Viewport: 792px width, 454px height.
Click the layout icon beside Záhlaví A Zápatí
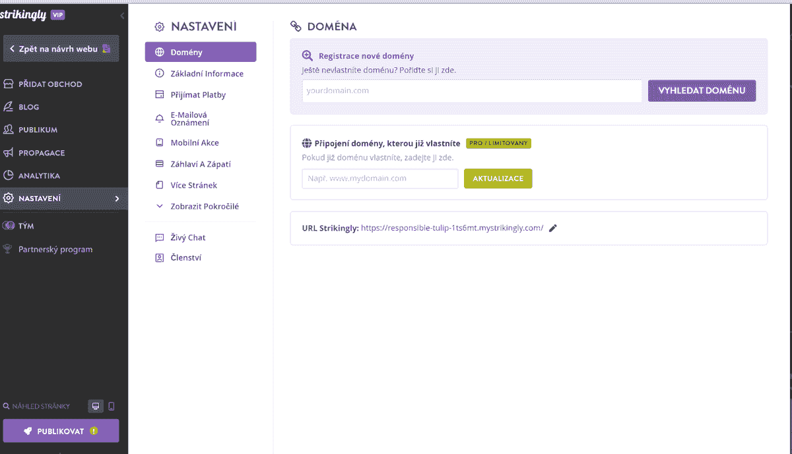tap(159, 164)
